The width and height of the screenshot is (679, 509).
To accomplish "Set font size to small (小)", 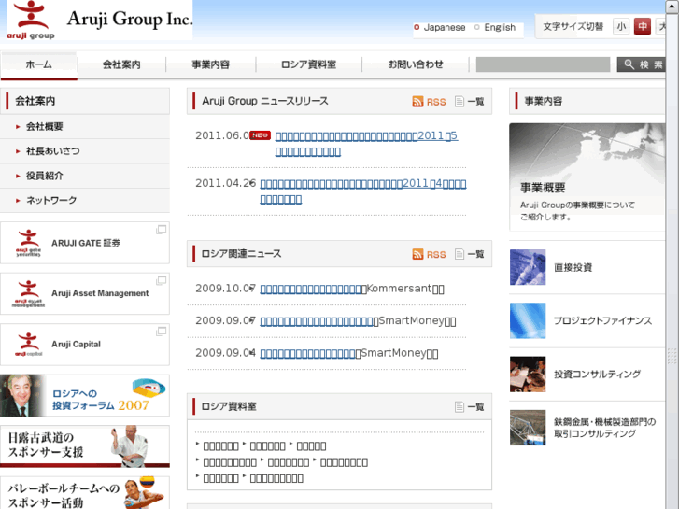I will (x=621, y=27).
